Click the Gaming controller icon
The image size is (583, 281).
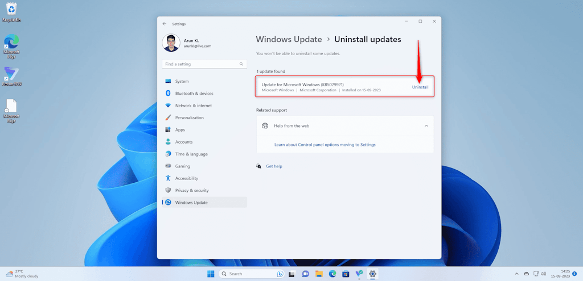(x=168, y=166)
